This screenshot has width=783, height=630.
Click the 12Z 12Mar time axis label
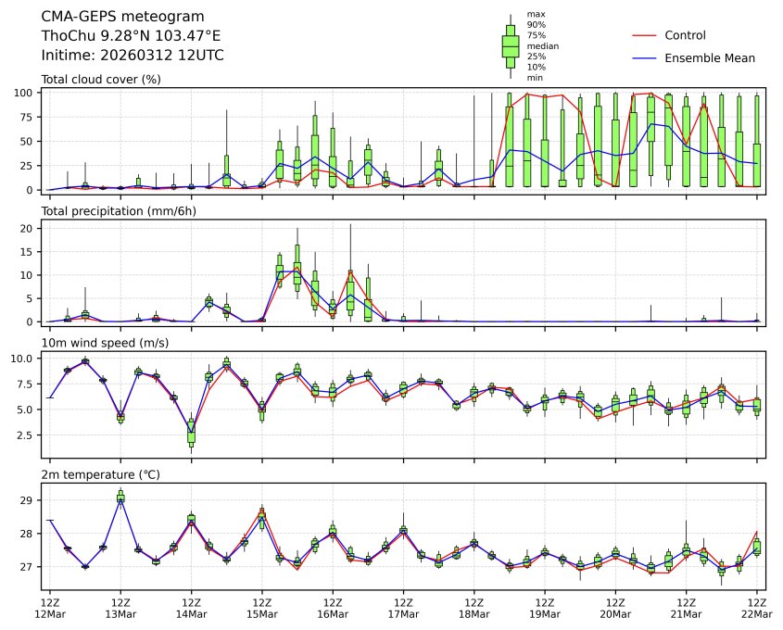[x=50, y=609]
